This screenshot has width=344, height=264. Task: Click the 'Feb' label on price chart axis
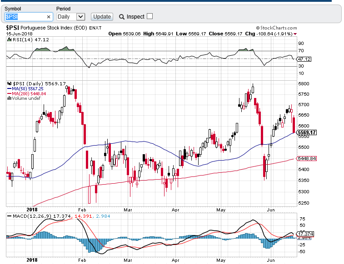pyautogui.click(x=82, y=210)
